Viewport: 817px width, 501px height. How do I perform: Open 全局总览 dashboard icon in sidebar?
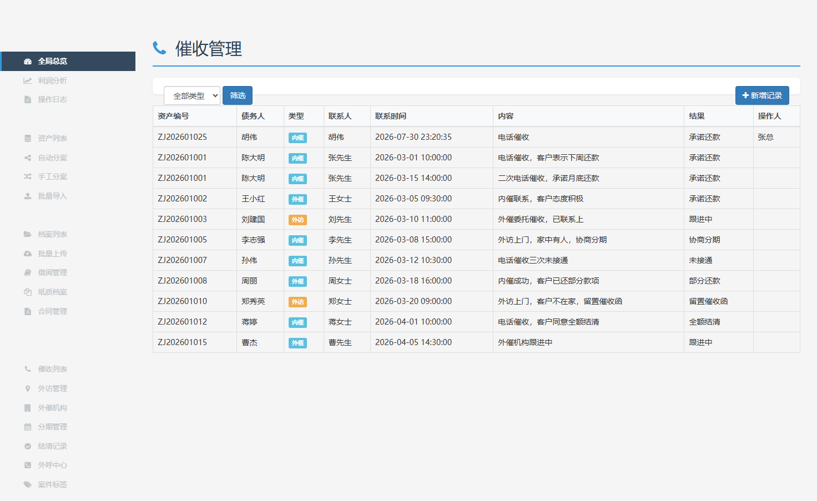[27, 62]
